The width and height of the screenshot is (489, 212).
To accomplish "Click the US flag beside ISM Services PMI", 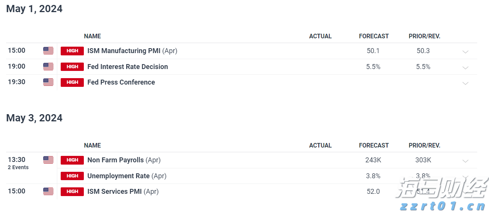I will click(x=48, y=192).
